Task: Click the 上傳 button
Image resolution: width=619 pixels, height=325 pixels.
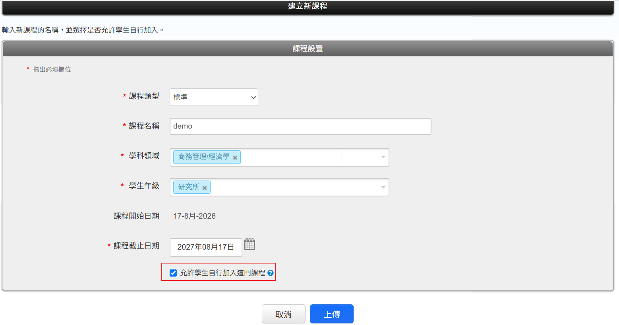Action: pyautogui.click(x=332, y=314)
